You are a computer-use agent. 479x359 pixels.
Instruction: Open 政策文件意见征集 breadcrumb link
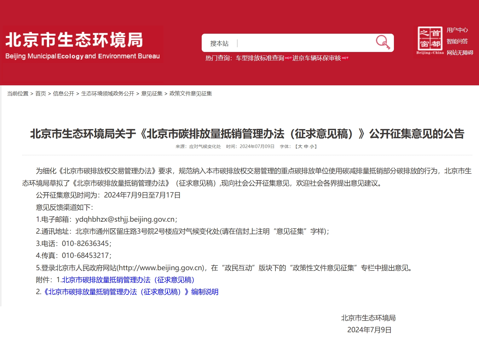point(191,94)
